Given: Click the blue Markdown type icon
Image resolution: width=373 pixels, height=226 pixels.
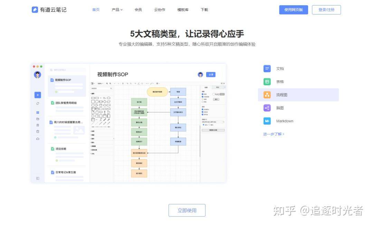Looking at the screenshot, I should pyautogui.click(x=267, y=121).
